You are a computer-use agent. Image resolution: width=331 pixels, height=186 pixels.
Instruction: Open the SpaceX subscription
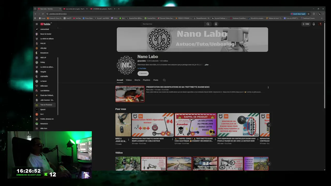pyautogui.click(x=45, y=110)
